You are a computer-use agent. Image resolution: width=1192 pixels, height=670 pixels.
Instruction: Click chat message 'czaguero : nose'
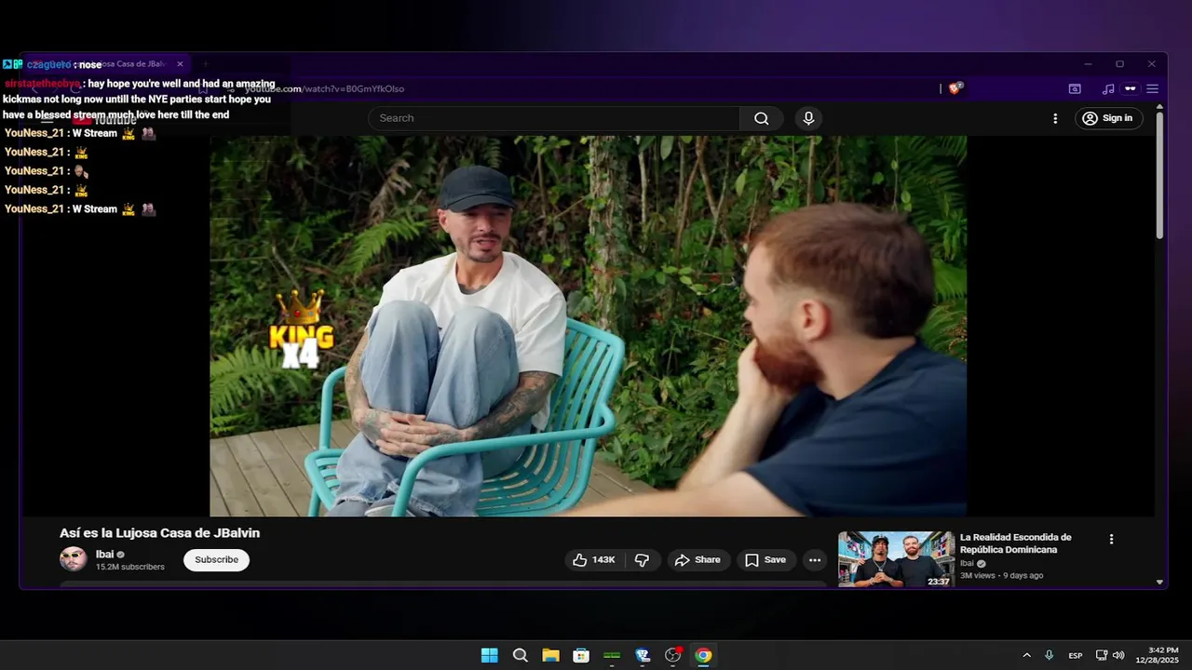pos(63,64)
